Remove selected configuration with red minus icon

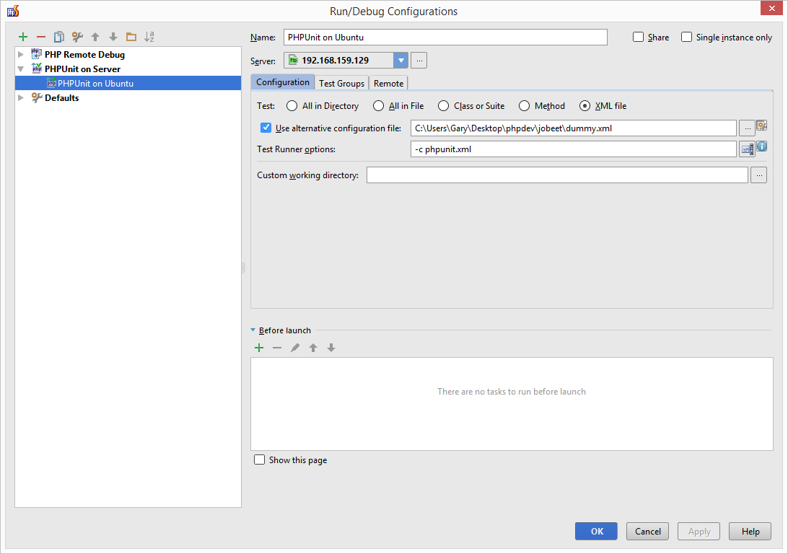click(x=41, y=37)
